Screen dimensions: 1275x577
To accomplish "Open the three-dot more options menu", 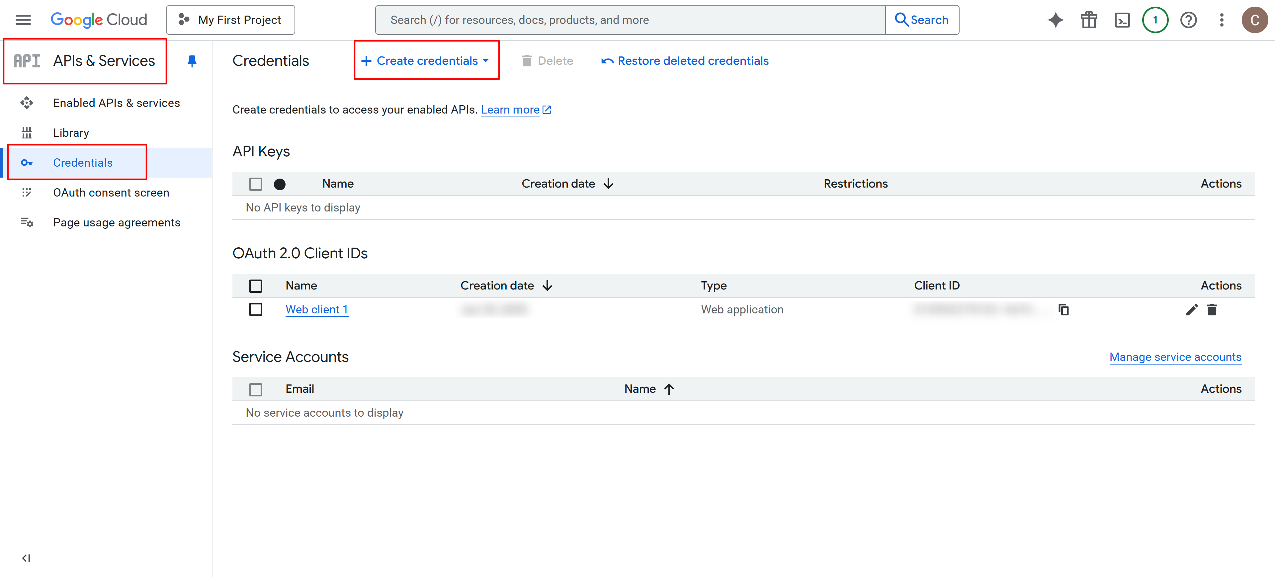I will pyautogui.click(x=1221, y=20).
